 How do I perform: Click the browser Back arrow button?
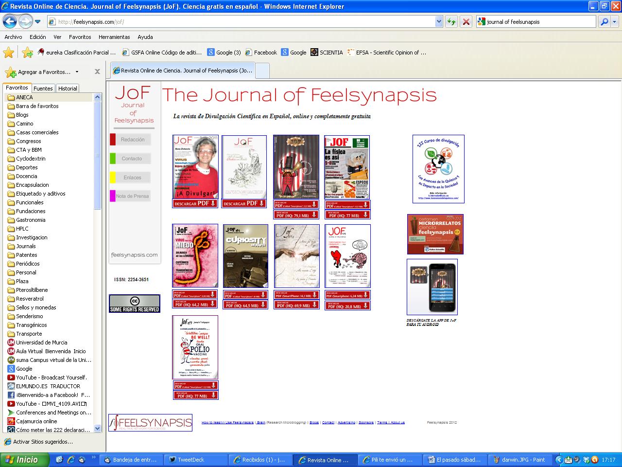click(10, 21)
